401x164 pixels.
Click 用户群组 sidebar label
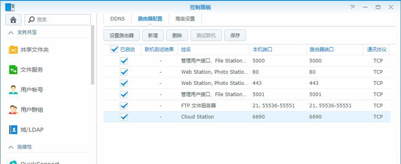tap(32, 109)
